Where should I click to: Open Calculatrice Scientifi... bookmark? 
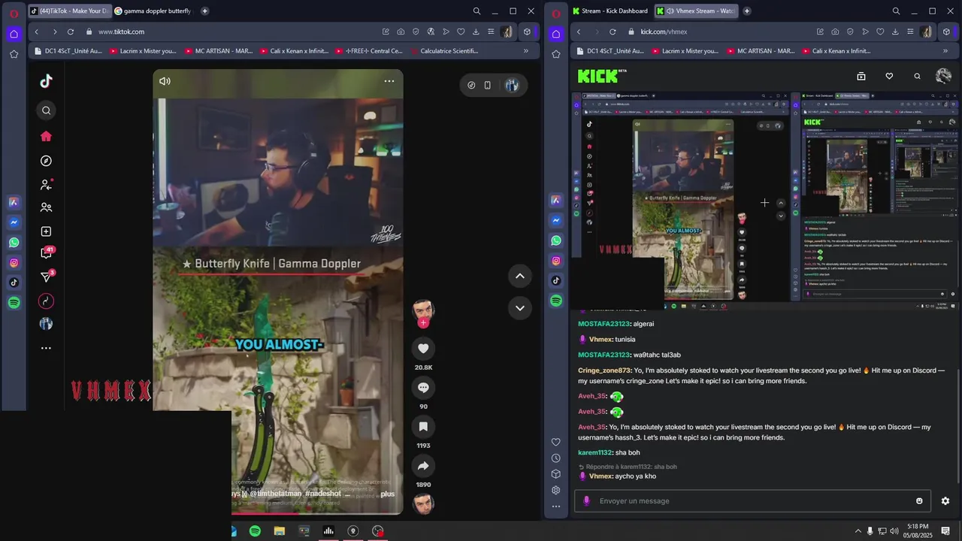coord(443,51)
